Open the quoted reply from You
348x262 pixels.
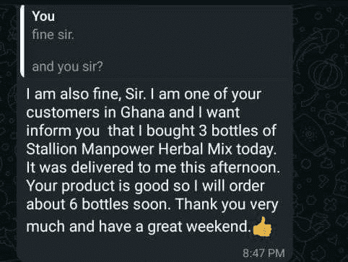click(157, 41)
